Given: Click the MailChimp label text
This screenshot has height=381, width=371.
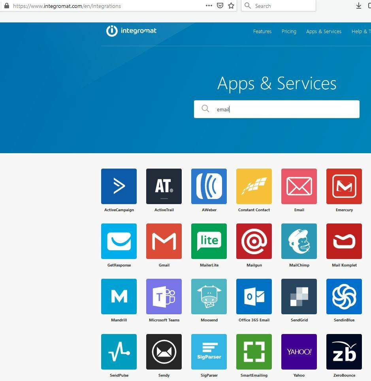Looking at the screenshot, I should tap(299, 265).
